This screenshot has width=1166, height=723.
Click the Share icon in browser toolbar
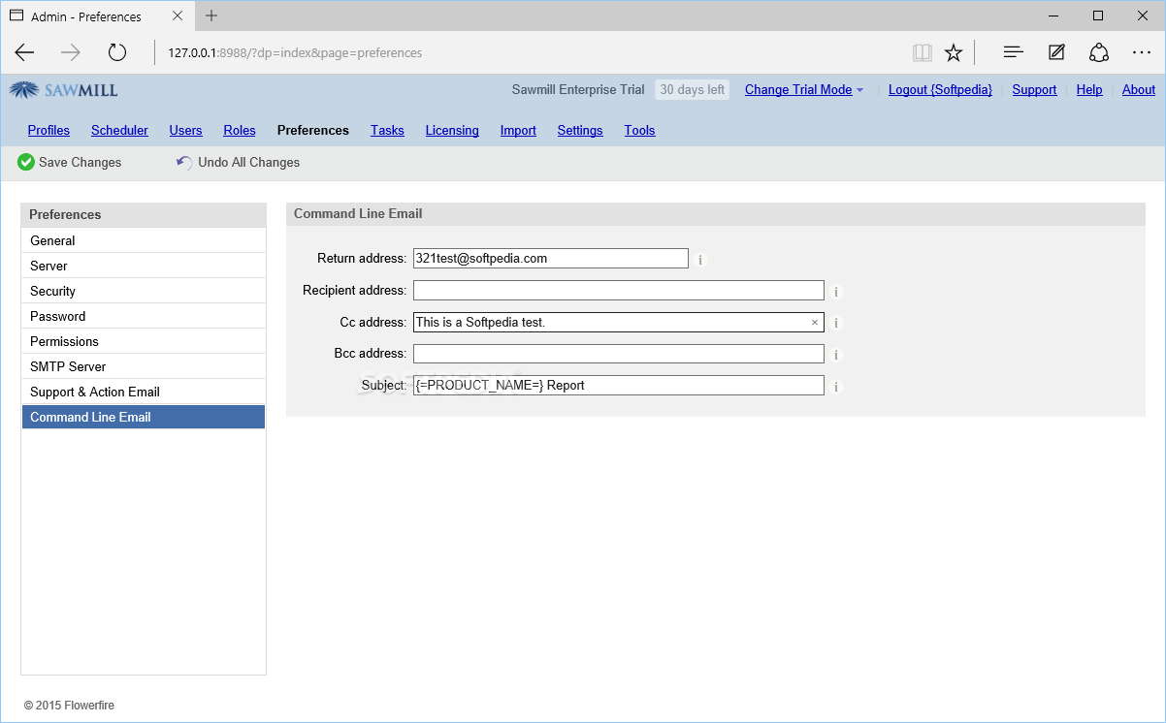point(1099,52)
